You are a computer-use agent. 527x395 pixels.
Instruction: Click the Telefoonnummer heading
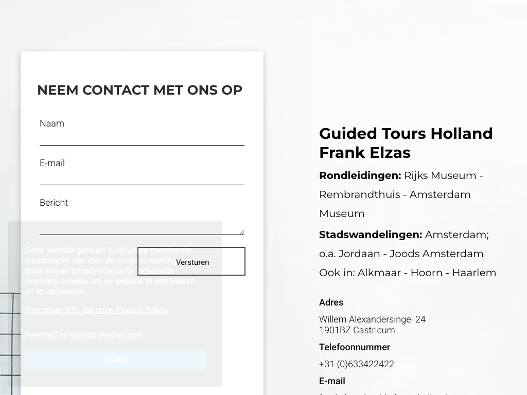tap(355, 347)
